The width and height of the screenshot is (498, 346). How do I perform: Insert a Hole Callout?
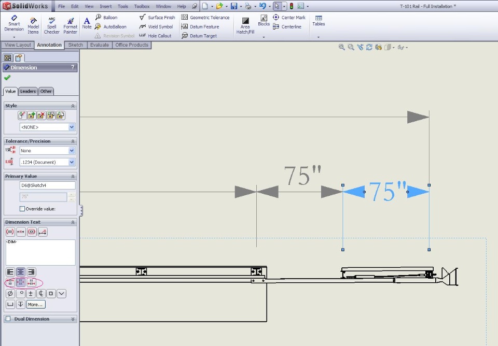155,36
